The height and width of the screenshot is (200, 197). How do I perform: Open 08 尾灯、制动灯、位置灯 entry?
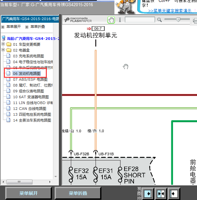coord(33,85)
